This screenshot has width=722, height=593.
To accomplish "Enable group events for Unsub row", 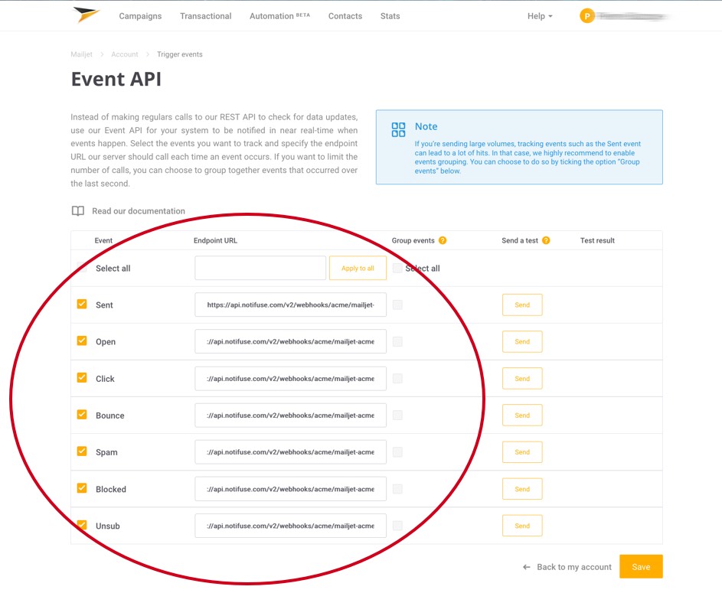I will (x=397, y=526).
